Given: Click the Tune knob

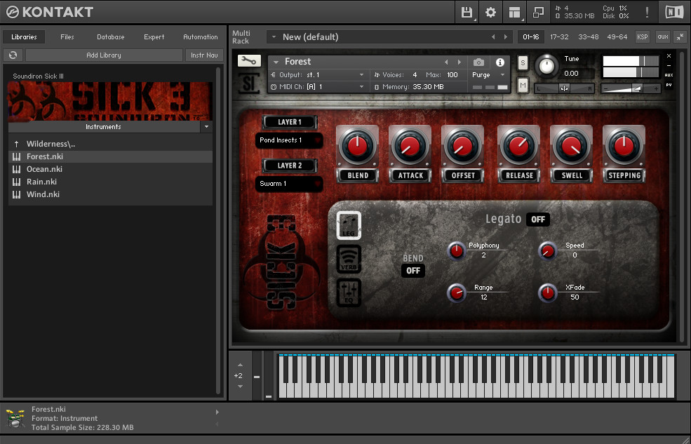Looking at the screenshot, I should click(x=546, y=67).
